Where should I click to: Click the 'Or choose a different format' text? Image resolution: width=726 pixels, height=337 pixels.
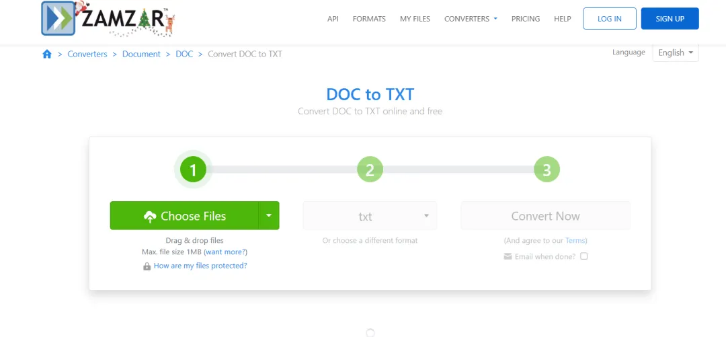[370, 241]
